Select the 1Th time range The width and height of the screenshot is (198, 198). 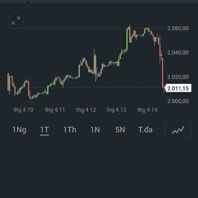coord(70,130)
